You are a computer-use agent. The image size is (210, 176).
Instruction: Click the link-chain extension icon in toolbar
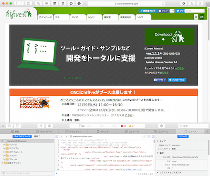[x=39, y=3]
